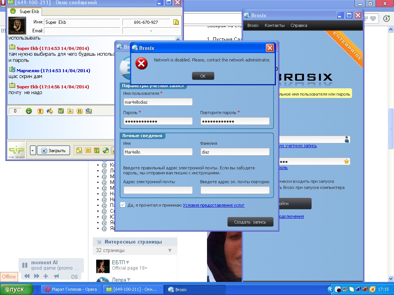Screen dimensions: 394x295
Task: Open the Справка menu in Brosix
Action: point(299,25)
